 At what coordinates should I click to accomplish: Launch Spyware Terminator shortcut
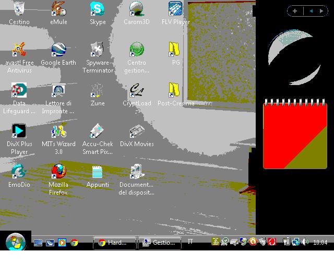click(x=98, y=50)
